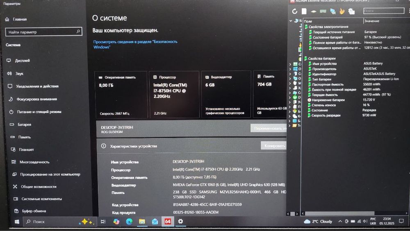Collapse the top computer node in AIDA64 tree
The height and width of the screenshot is (231, 410).
tap(291, 20)
